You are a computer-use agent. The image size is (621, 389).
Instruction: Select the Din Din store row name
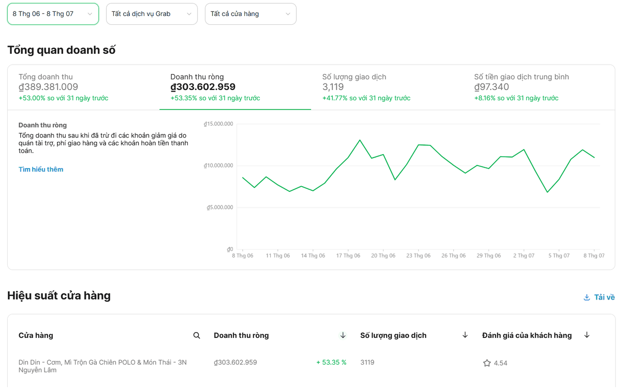102,366
